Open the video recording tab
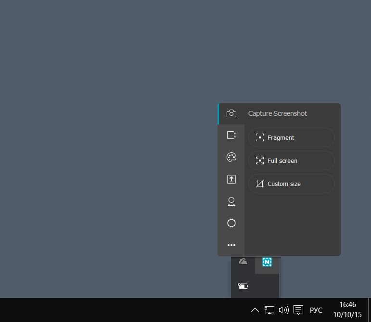 (231, 135)
